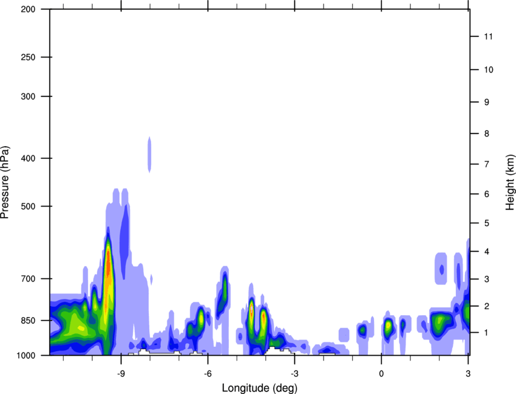
Task: Pick the 6 km height label
Action: (x=487, y=194)
